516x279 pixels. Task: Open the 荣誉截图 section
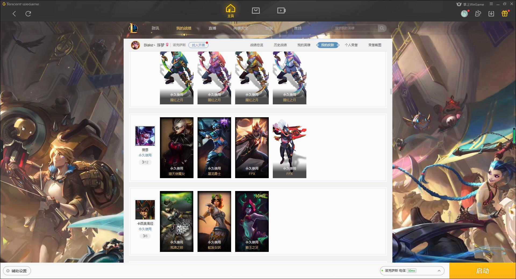375,45
